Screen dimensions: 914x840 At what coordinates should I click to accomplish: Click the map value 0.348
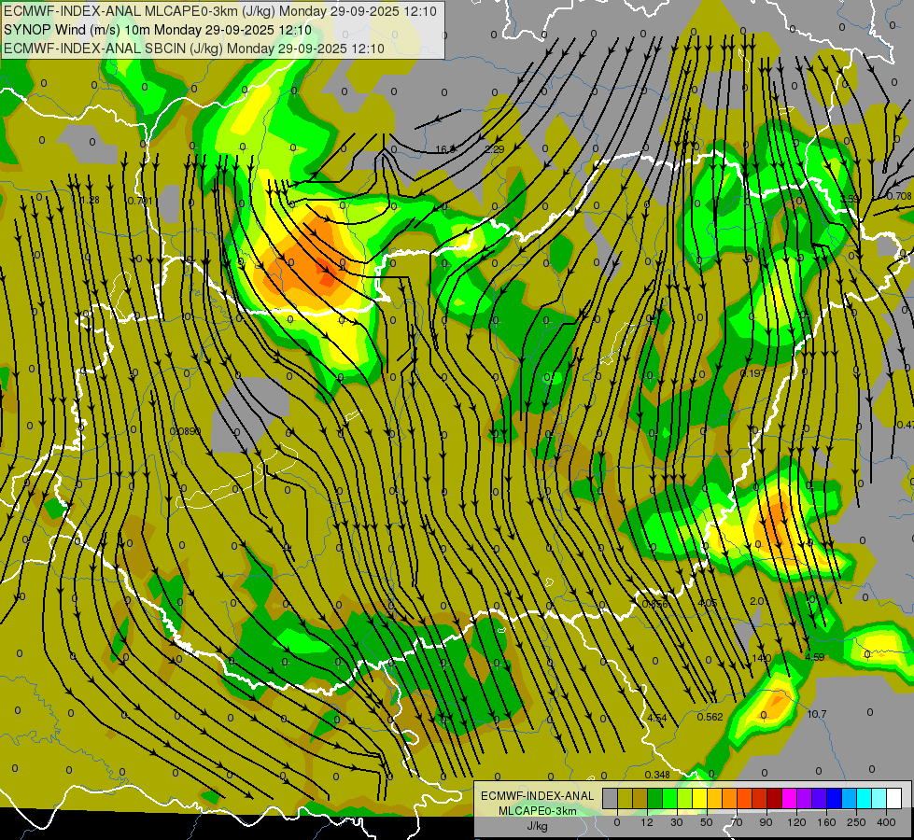(657, 775)
